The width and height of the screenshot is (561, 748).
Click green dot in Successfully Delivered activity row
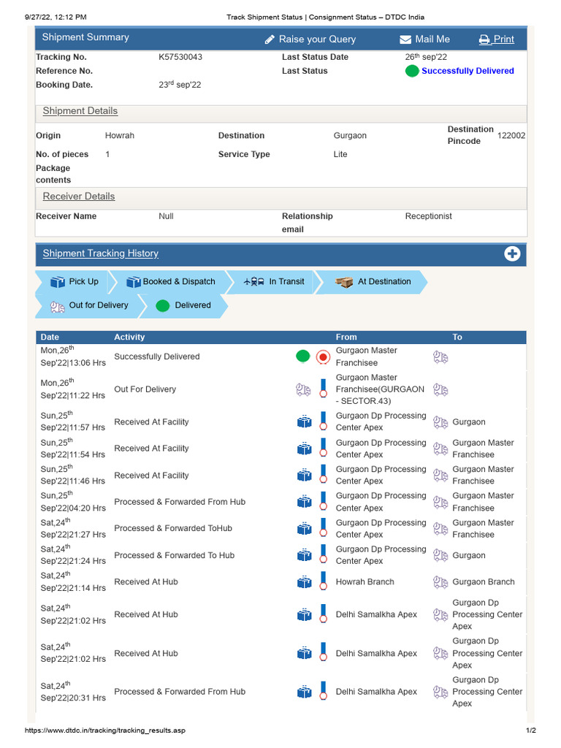(303, 356)
